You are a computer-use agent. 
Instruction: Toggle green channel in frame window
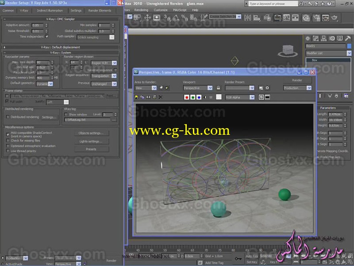(193, 97)
